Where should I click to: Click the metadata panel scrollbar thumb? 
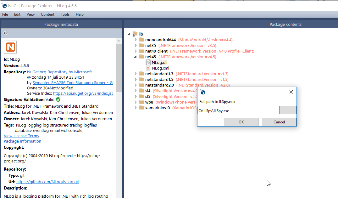coord(119,68)
